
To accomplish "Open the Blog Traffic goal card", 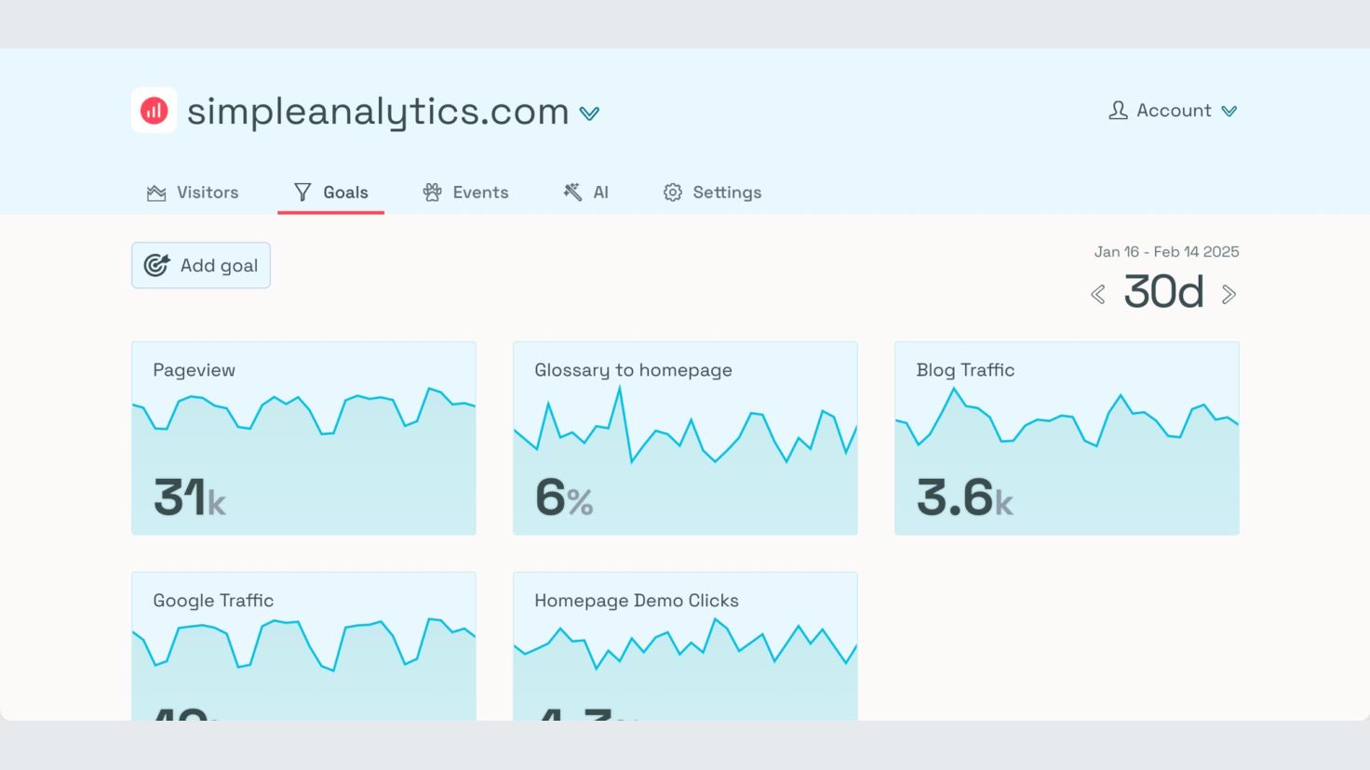I will (1067, 438).
